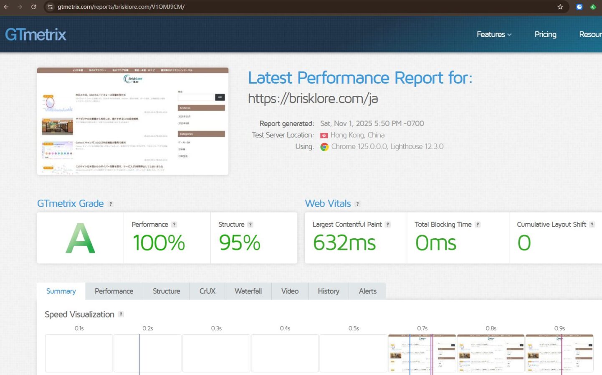
Task: Click the browser address bar URL
Action: tap(121, 7)
